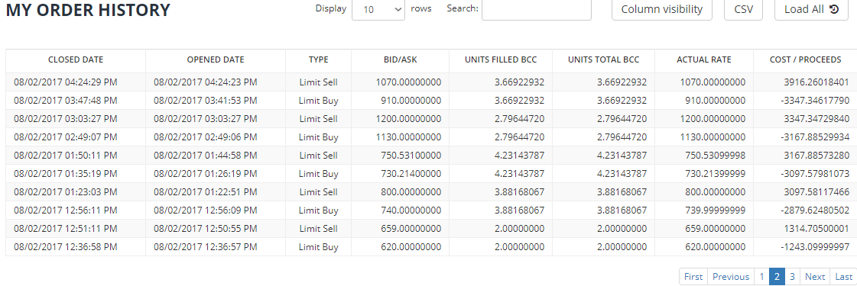Sort by Closed Date column header
The width and height of the screenshot is (857, 286).
pos(76,60)
